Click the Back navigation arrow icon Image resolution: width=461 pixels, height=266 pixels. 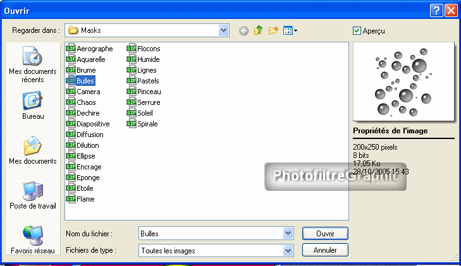243,30
